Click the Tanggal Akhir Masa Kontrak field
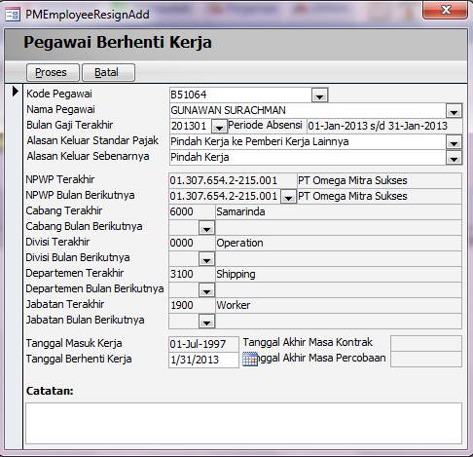The width and height of the screenshot is (473, 457). pos(426,343)
